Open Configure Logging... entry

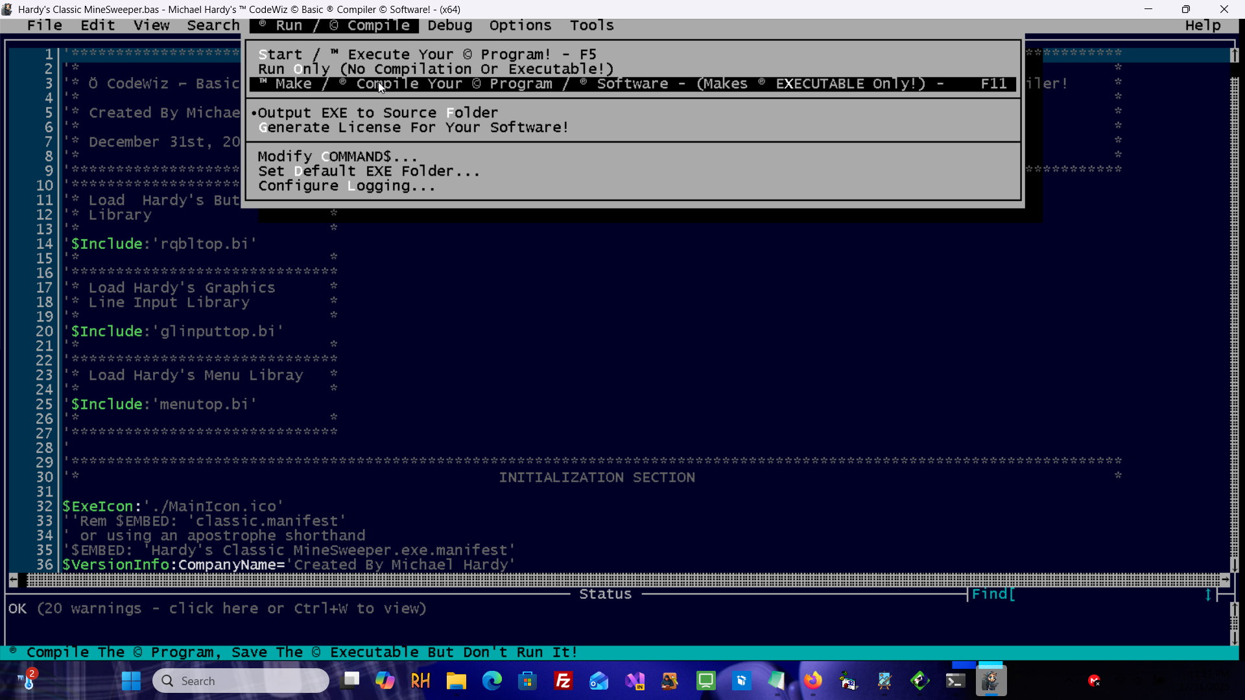click(x=346, y=187)
